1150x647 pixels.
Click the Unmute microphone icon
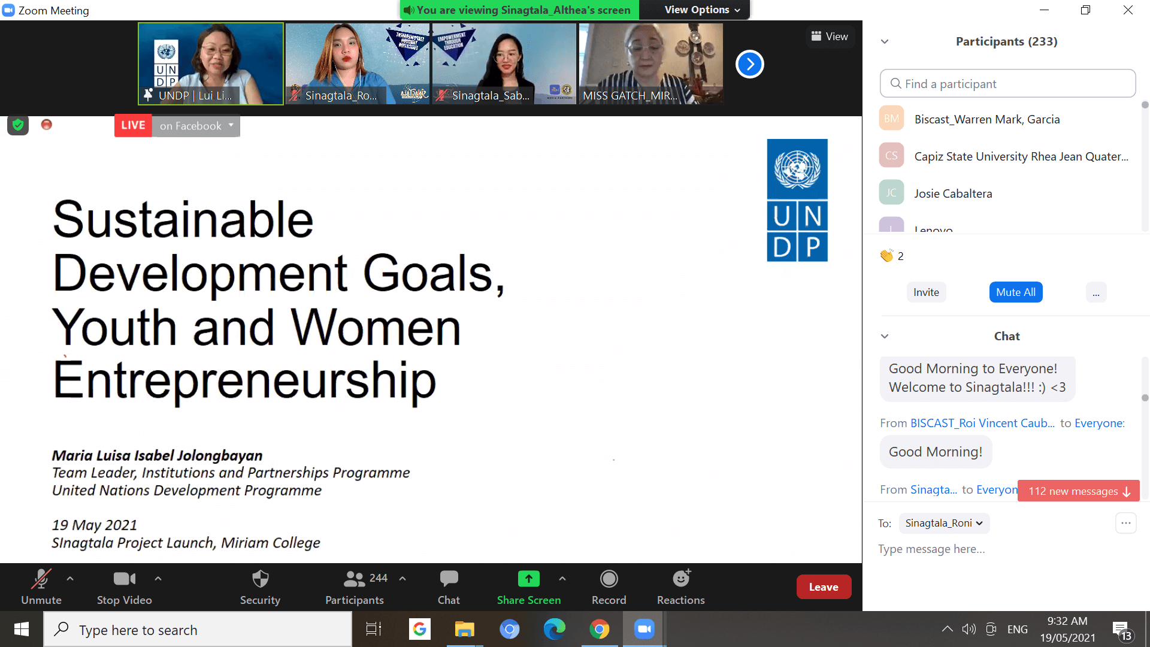[41, 579]
